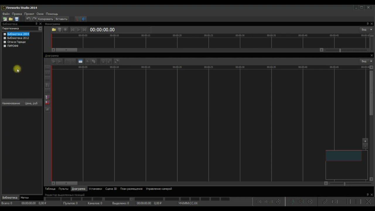Remove soundtrack with Фонограмма X icon
The image size is (375, 211).
point(65,30)
